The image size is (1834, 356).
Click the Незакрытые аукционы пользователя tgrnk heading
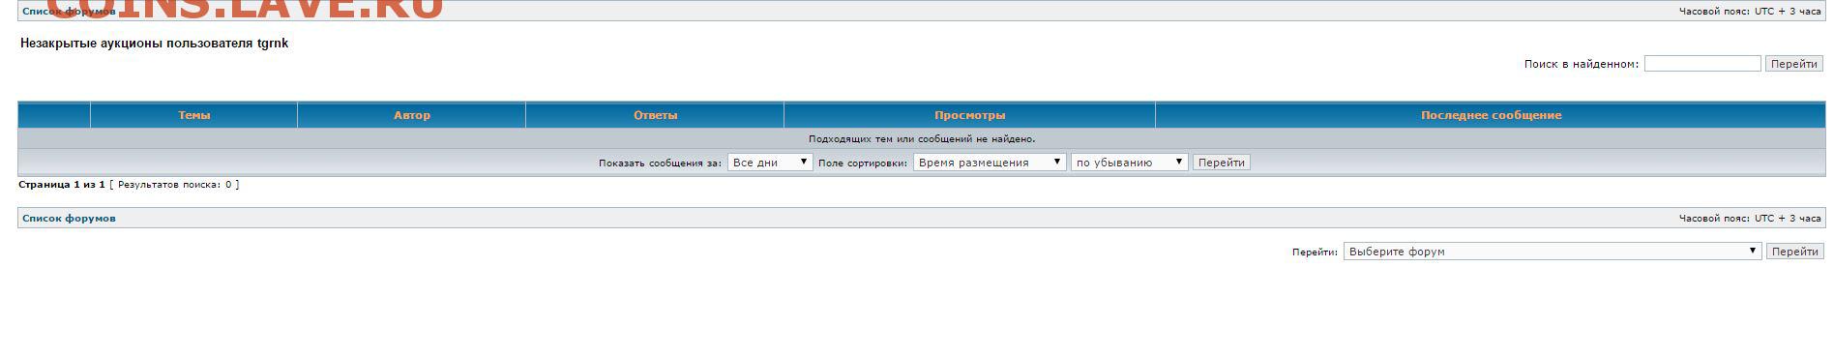pyautogui.click(x=155, y=44)
